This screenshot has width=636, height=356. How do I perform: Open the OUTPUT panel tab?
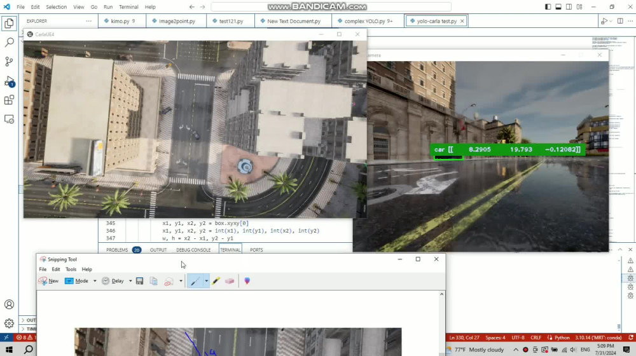[158, 250]
